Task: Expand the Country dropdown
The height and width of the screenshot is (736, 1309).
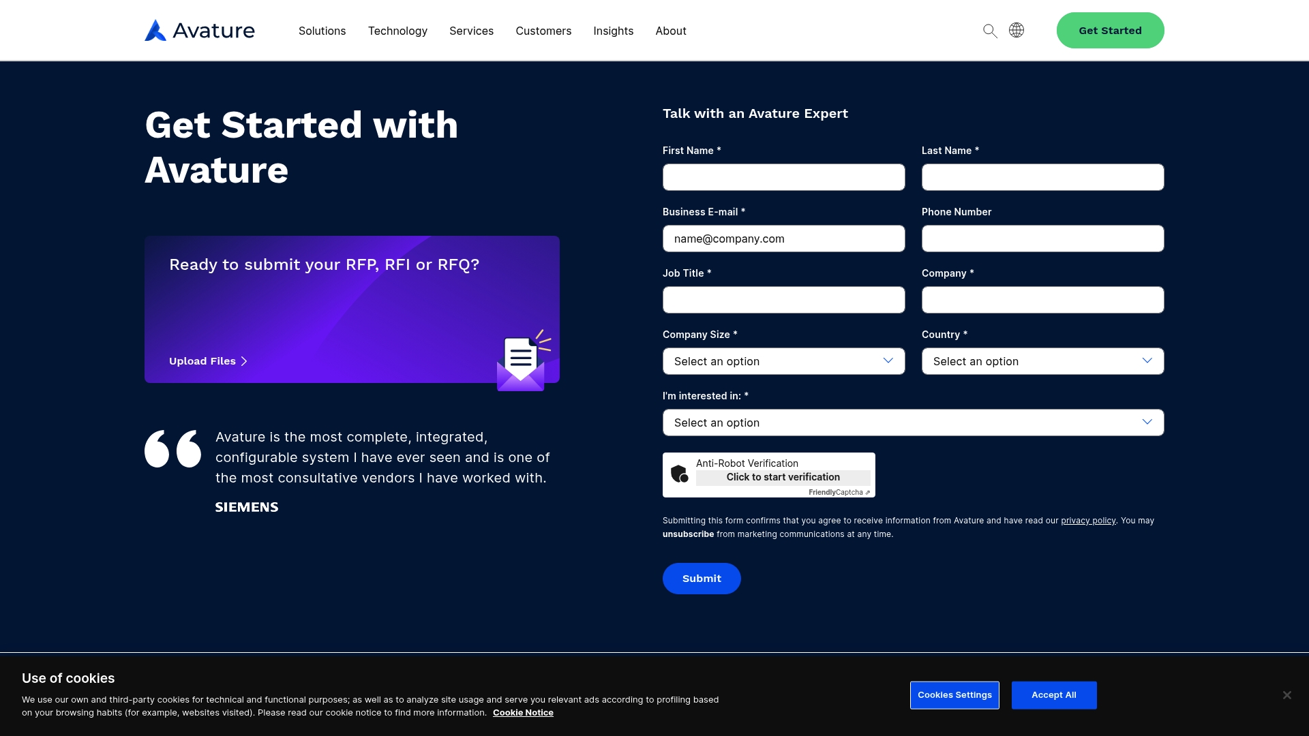Action: pos(1043,361)
